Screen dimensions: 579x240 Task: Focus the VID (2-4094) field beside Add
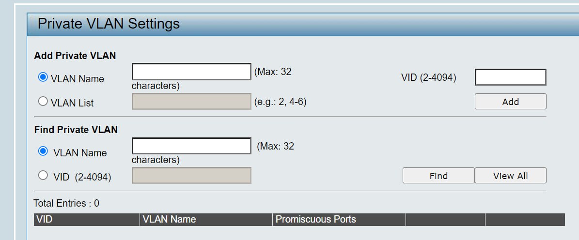click(510, 77)
